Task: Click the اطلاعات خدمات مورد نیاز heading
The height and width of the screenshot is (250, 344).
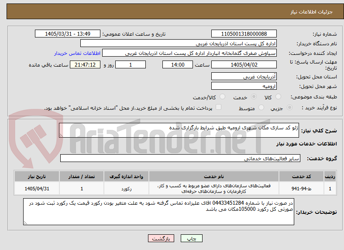Action: point(306,144)
